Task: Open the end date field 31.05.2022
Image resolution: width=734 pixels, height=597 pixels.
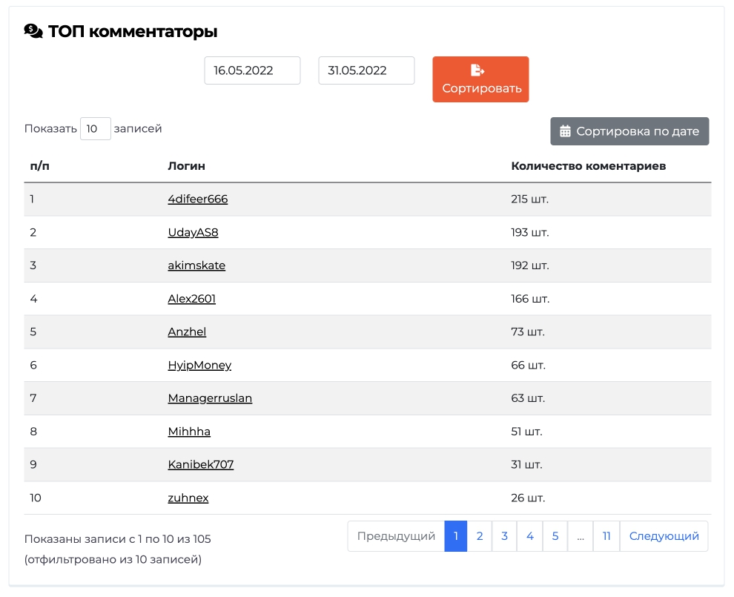Action: [x=366, y=70]
